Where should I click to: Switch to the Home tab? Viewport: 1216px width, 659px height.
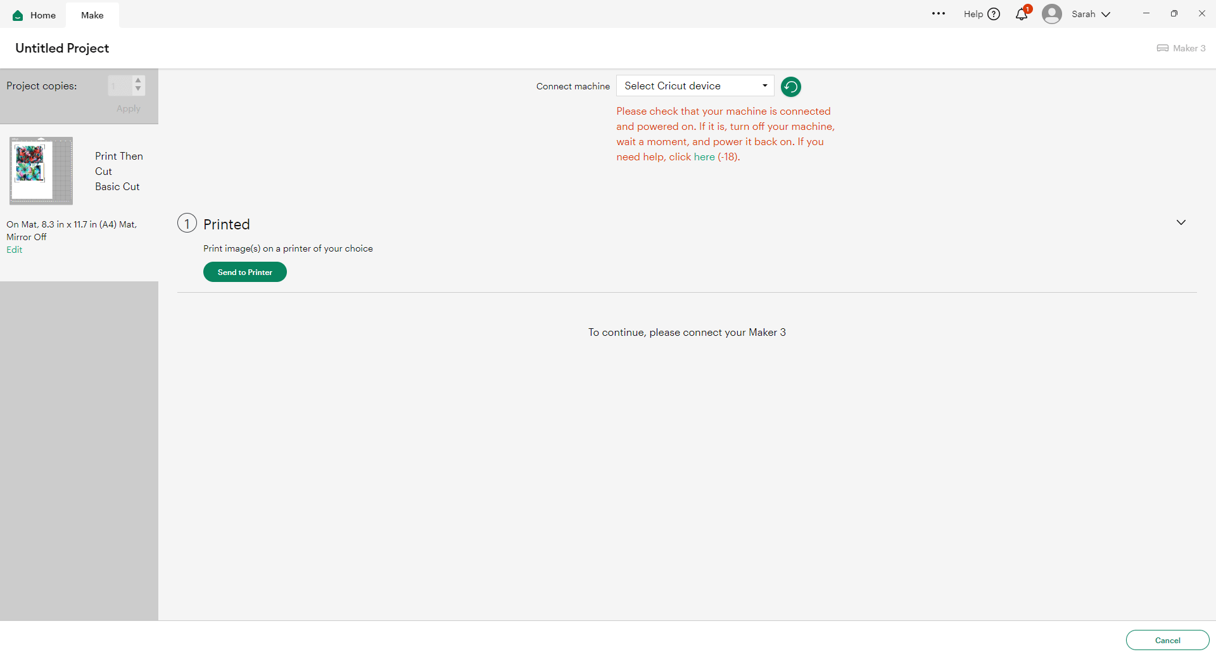[x=34, y=15]
